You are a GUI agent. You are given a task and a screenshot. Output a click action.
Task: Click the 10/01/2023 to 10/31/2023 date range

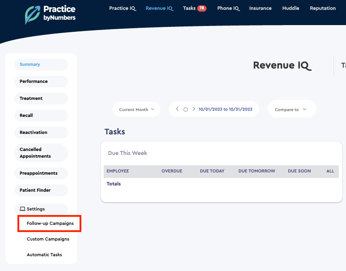(225, 109)
